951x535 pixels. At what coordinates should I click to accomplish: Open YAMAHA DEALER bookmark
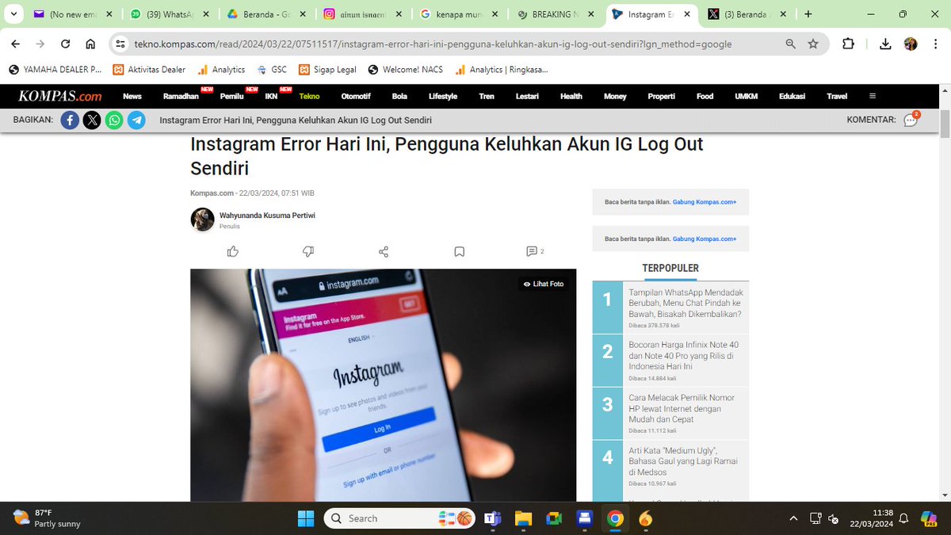[x=55, y=69]
